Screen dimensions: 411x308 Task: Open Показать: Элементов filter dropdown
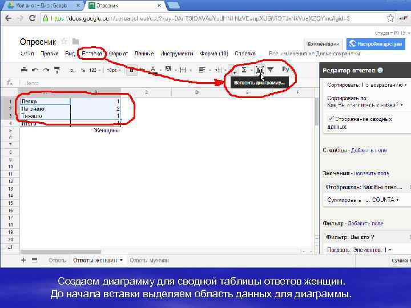[359, 250]
